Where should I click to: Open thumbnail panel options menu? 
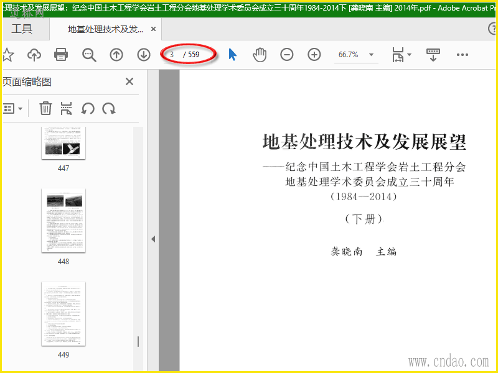(12, 108)
